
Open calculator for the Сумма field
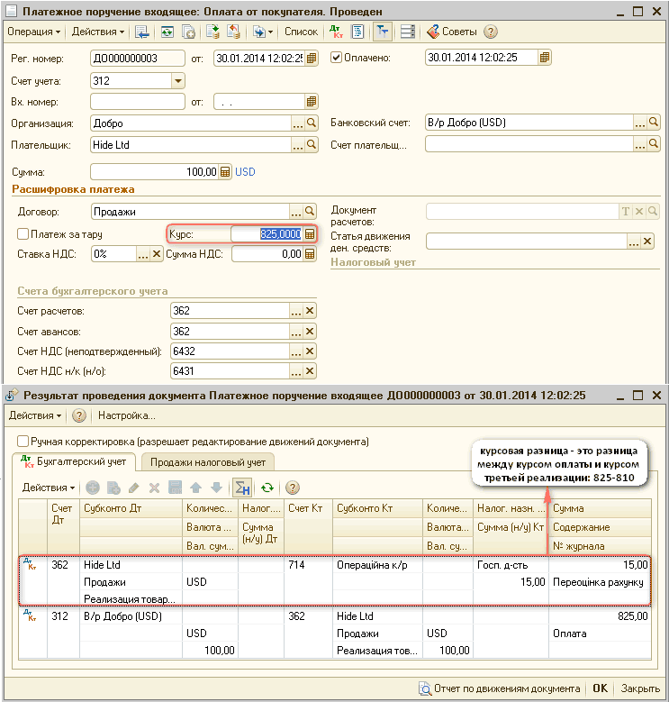[225, 172]
